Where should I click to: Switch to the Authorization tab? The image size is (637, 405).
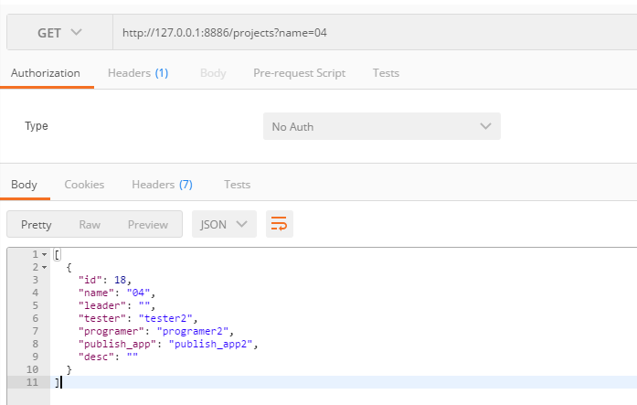tap(46, 73)
